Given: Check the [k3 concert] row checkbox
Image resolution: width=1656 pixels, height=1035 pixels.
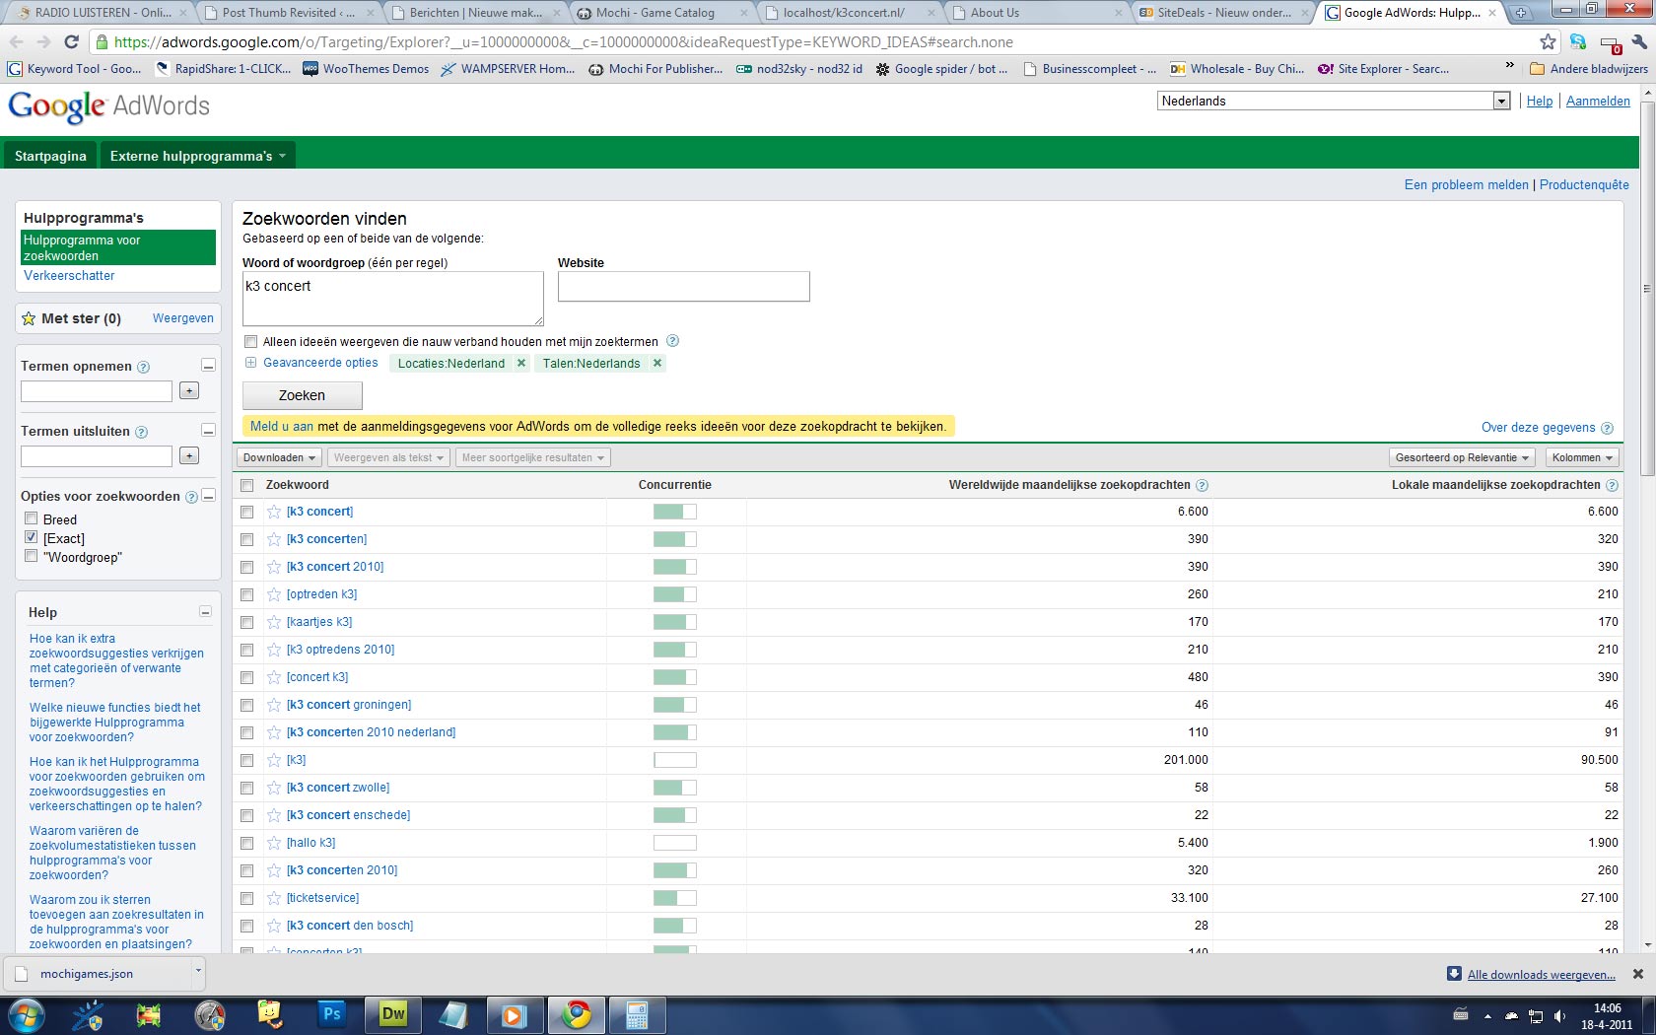Looking at the screenshot, I should pos(247,512).
